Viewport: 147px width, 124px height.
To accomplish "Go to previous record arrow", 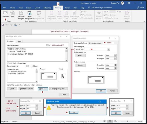I will pos(108,12).
